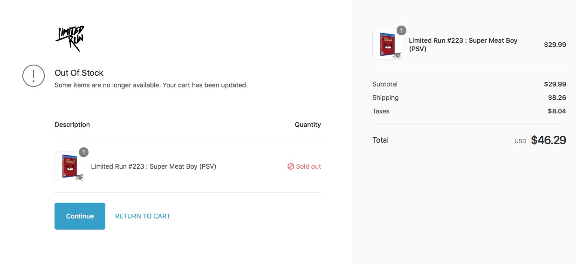The width and height of the screenshot is (576, 264).
Task: Click the product title in order summary
Action: [463, 45]
